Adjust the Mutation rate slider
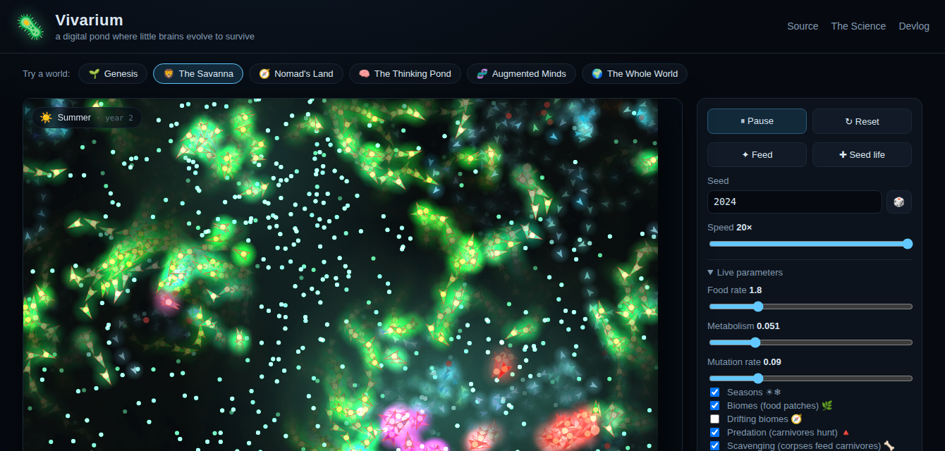Image resolution: width=945 pixels, height=451 pixels. [x=810, y=378]
